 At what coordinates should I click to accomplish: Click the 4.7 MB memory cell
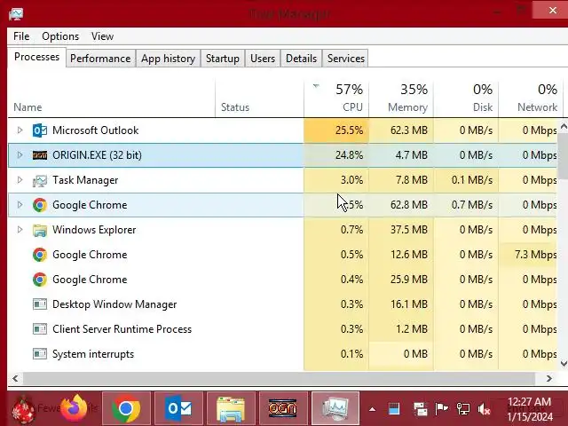pyautogui.click(x=401, y=155)
